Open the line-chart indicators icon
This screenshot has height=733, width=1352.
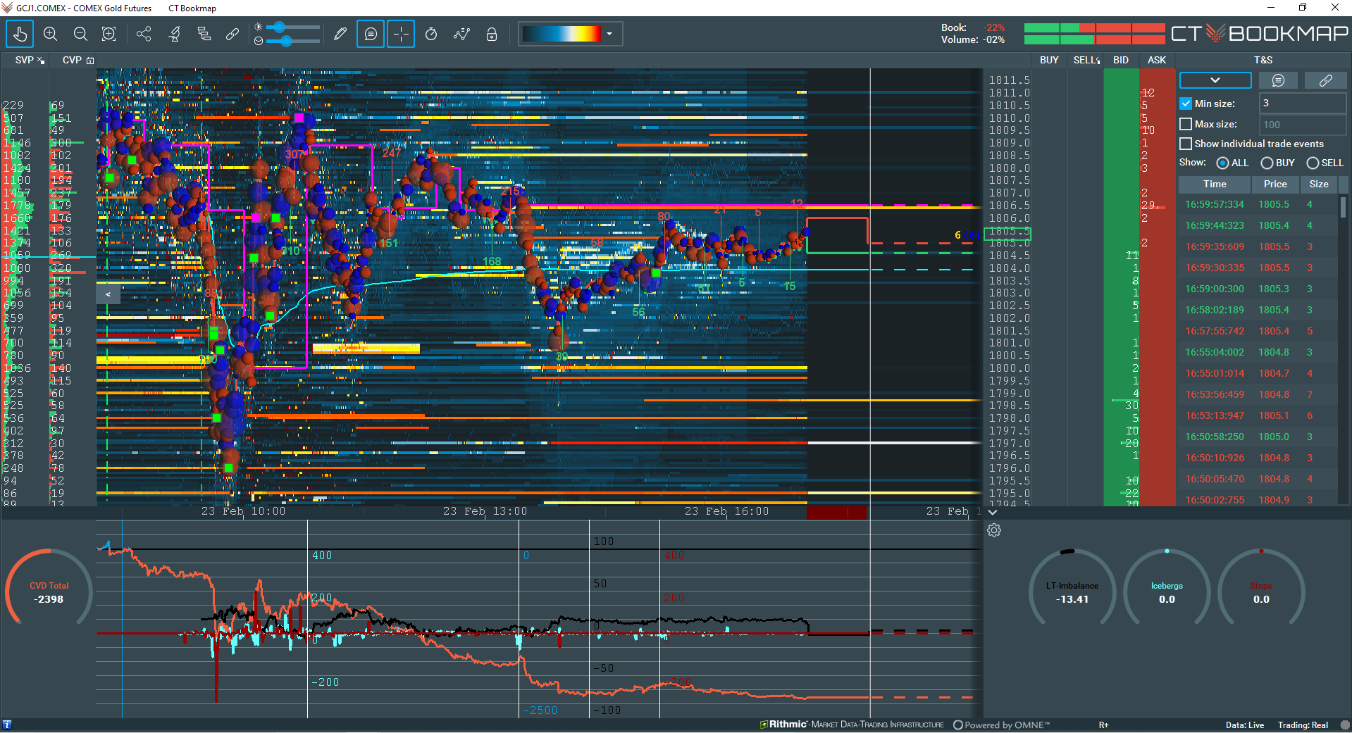pyautogui.click(x=461, y=34)
